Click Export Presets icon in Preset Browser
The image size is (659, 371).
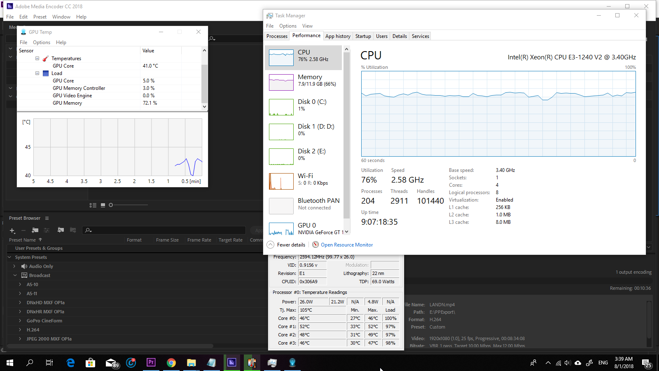pos(73,230)
